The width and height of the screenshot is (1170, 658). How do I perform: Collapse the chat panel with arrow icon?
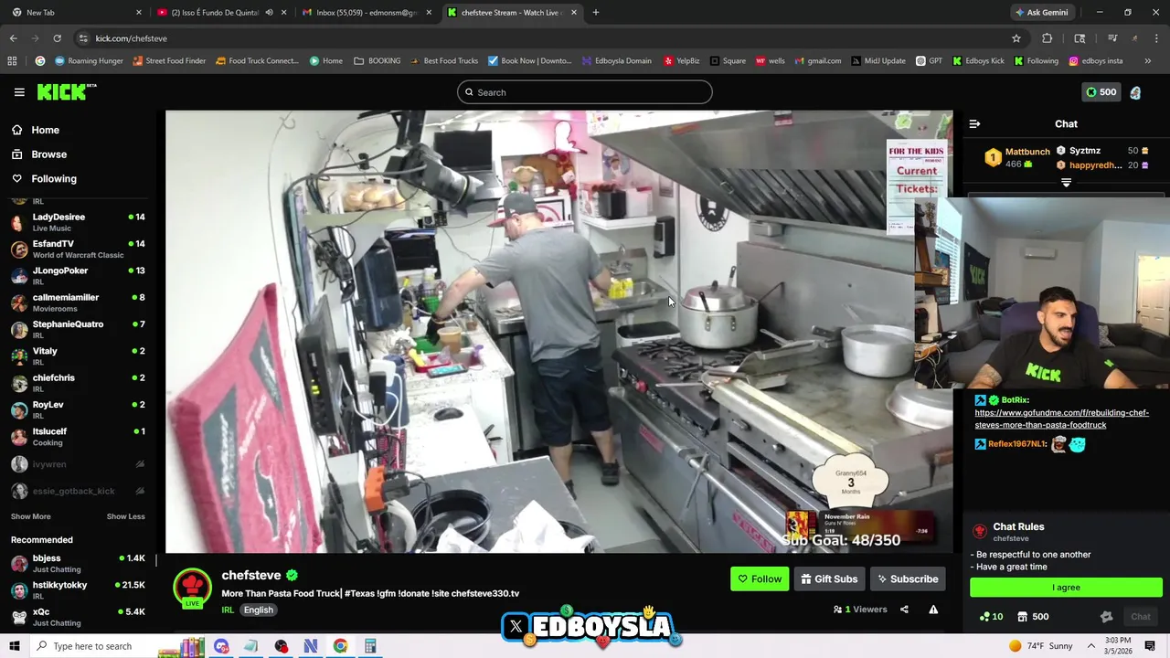[x=974, y=124]
